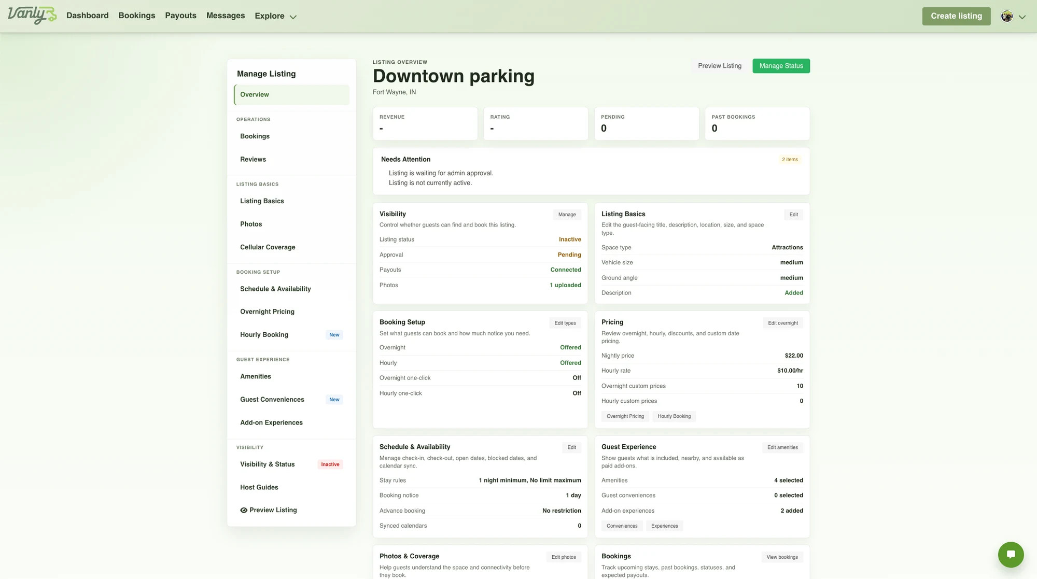Click the eye icon beside Preview Listing
The height and width of the screenshot is (579, 1037).
(244, 510)
